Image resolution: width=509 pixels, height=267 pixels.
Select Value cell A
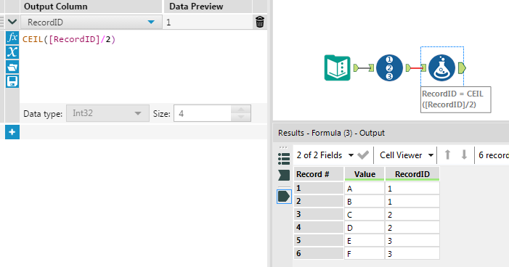click(x=365, y=189)
